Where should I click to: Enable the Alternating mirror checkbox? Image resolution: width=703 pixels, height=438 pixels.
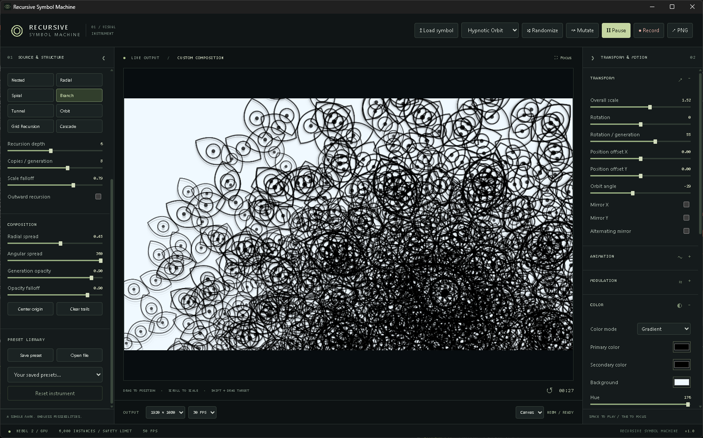tap(686, 231)
